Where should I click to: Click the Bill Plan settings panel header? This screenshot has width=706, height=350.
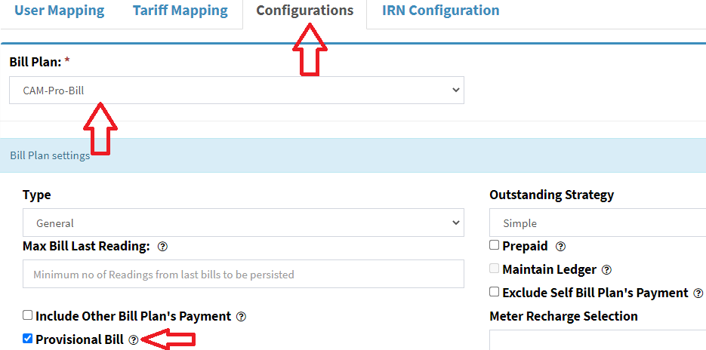point(353,155)
